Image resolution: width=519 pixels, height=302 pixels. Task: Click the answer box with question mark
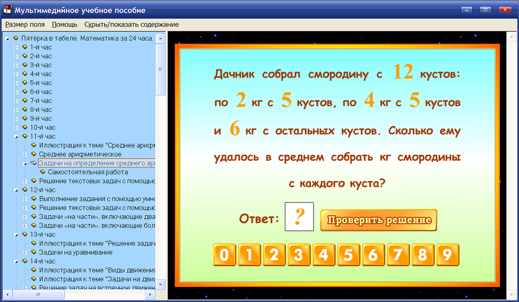tap(299, 217)
